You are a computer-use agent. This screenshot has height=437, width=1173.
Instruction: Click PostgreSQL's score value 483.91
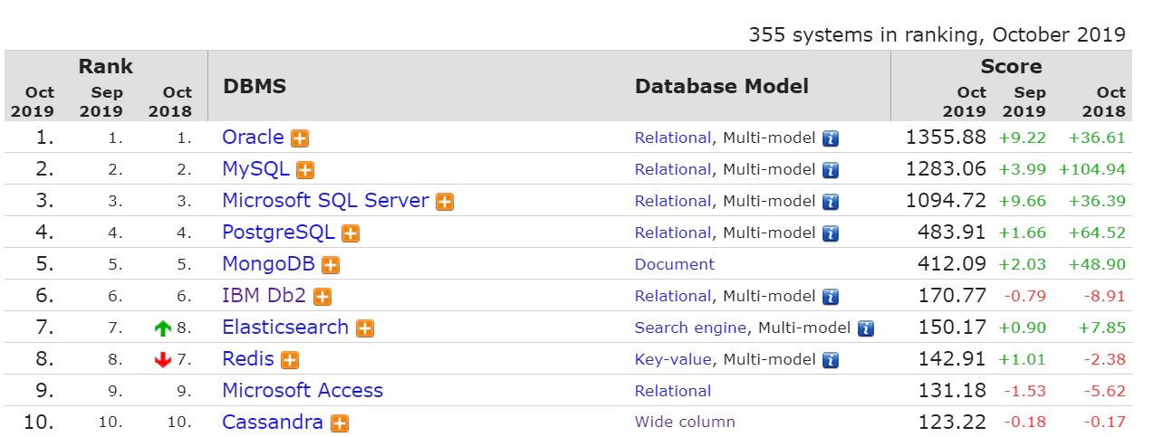tap(954, 233)
